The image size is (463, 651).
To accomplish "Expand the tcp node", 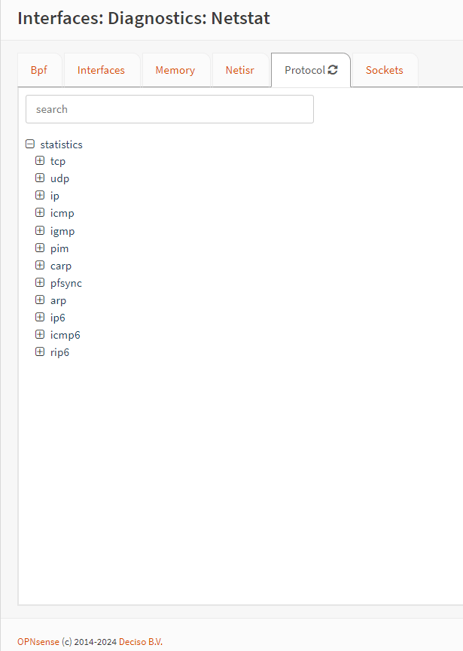I will point(40,160).
